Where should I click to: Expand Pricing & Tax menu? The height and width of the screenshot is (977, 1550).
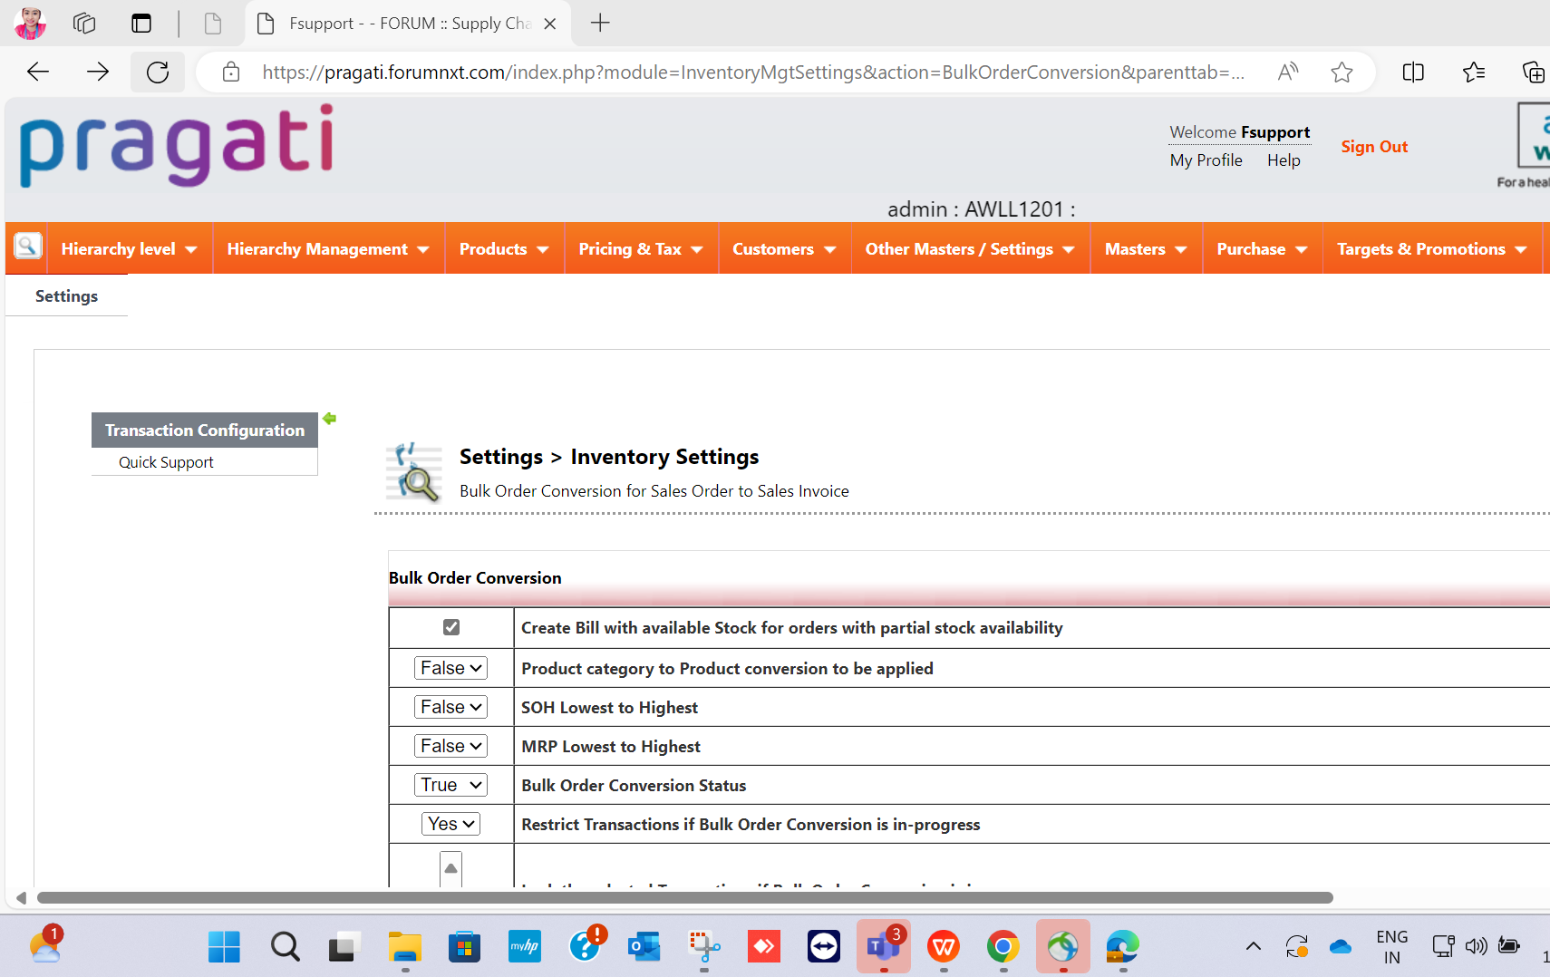click(x=641, y=249)
